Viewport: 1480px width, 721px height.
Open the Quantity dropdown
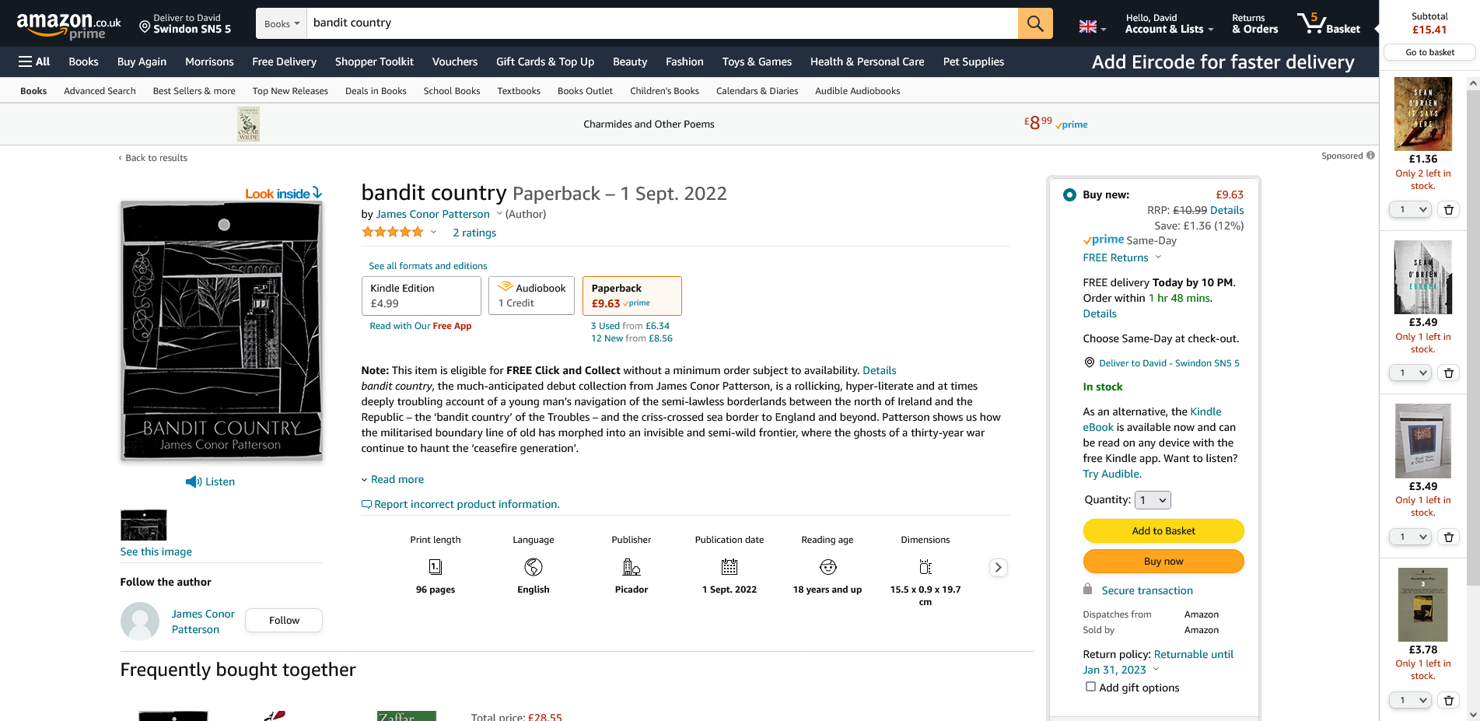pyautogui.click(x=1153, y=500)
